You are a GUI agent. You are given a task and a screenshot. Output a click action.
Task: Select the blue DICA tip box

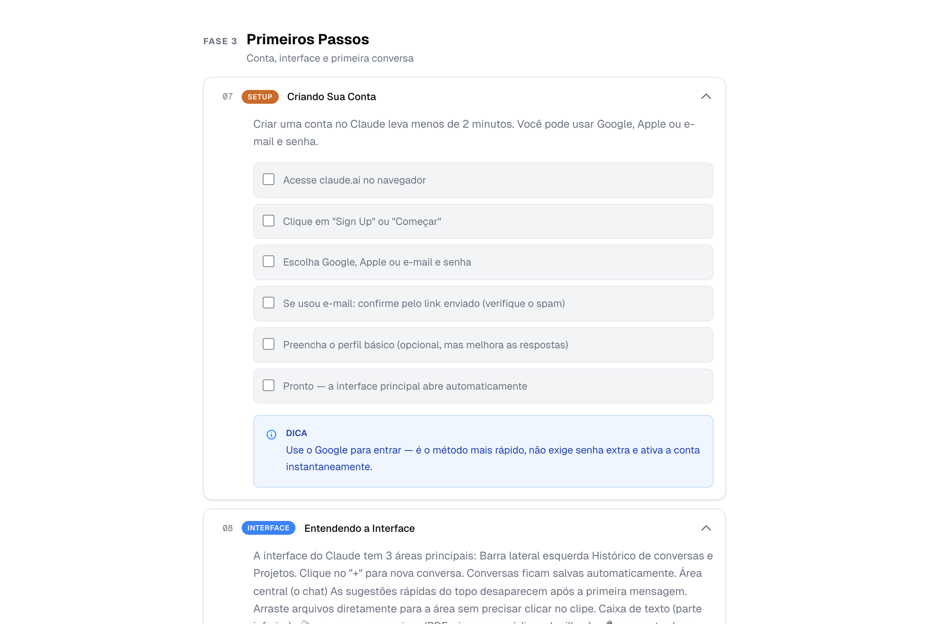483,451
